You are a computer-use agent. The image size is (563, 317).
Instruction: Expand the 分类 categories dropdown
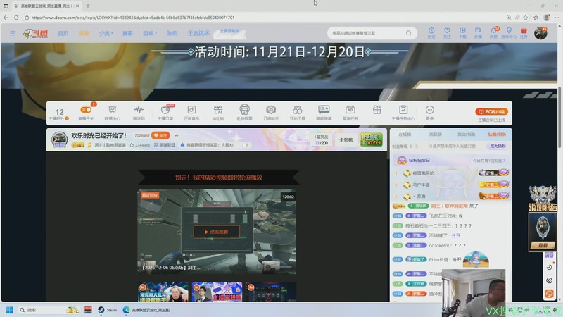(106, 33)
